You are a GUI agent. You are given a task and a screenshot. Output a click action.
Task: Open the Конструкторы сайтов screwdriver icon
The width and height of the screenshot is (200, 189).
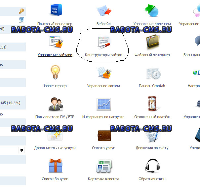[x=103, y=43]
